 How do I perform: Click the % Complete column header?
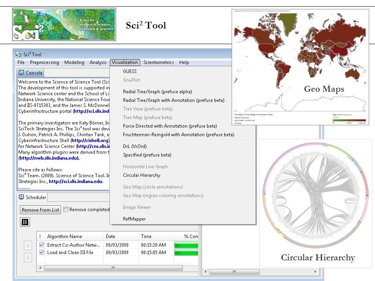coord(186,237)
